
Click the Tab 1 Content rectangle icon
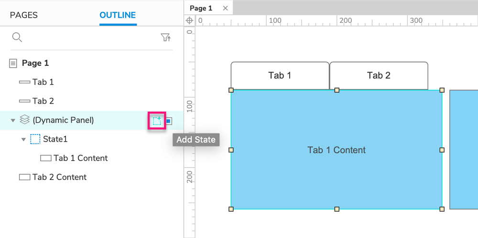pyautogui.click(x=46, y=158)
